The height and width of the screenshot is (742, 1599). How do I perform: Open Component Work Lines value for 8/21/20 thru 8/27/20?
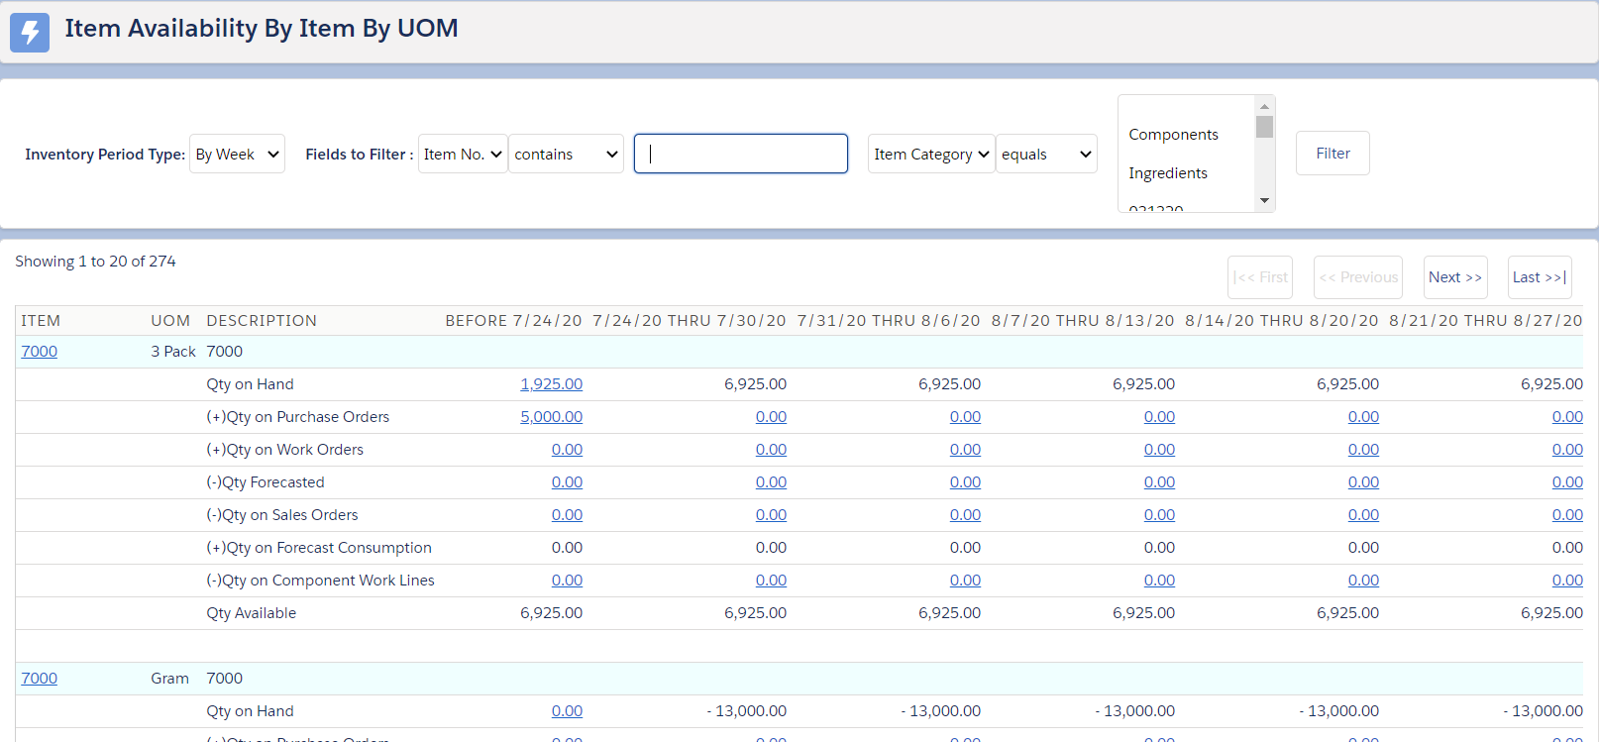1567,581
